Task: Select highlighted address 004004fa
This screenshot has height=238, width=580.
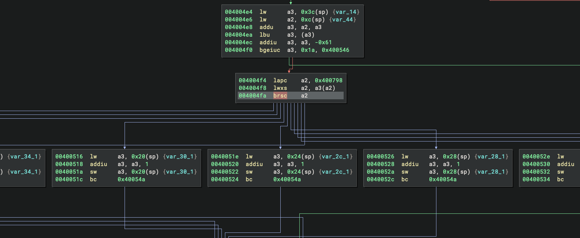Action: coord(253,96)
